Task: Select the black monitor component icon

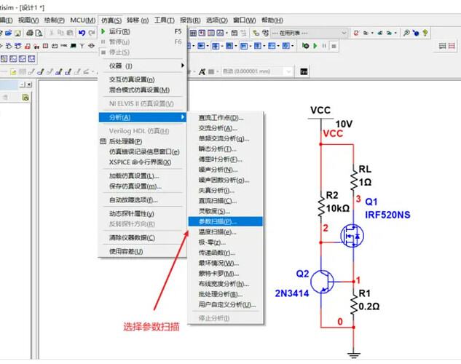Action: tap(74, 46)
